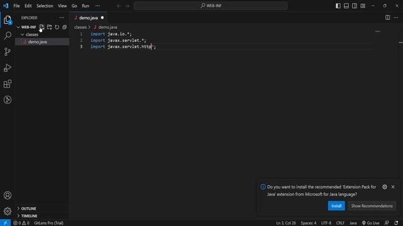Open the remote window indicator
This screenshot has height=226, width=403.
pos(5,223)
